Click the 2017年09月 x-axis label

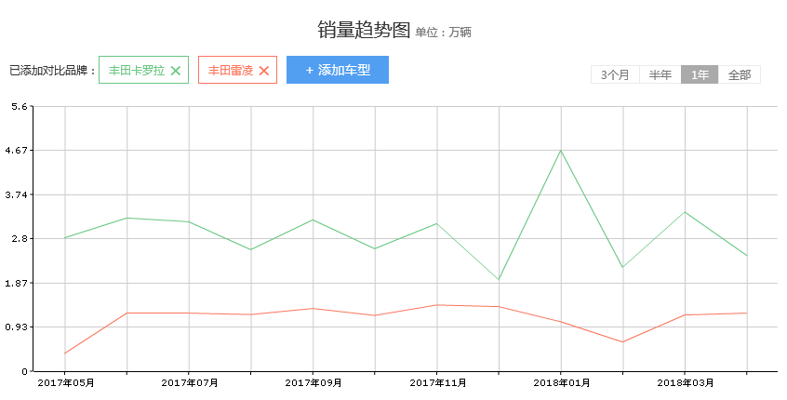point(313,382)
